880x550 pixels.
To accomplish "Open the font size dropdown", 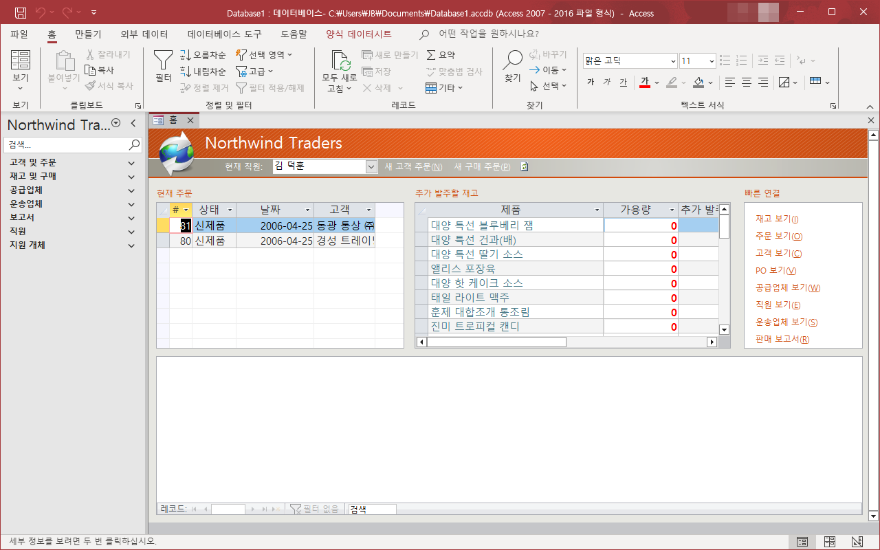I will (x=711, y=61).
